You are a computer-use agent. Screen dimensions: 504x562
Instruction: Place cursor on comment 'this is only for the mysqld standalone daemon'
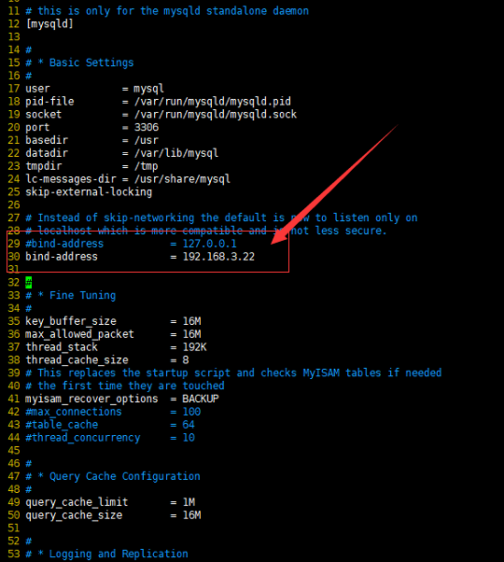tap(173, 11)
